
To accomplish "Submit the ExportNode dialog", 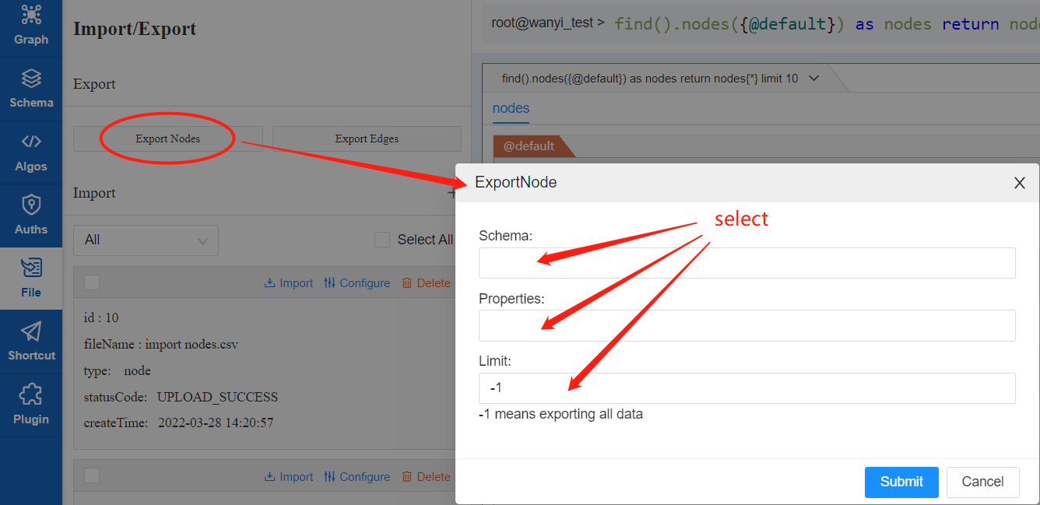I will coord(901,482).
